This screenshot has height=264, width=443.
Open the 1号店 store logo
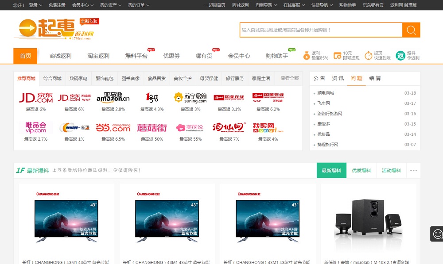152,98
